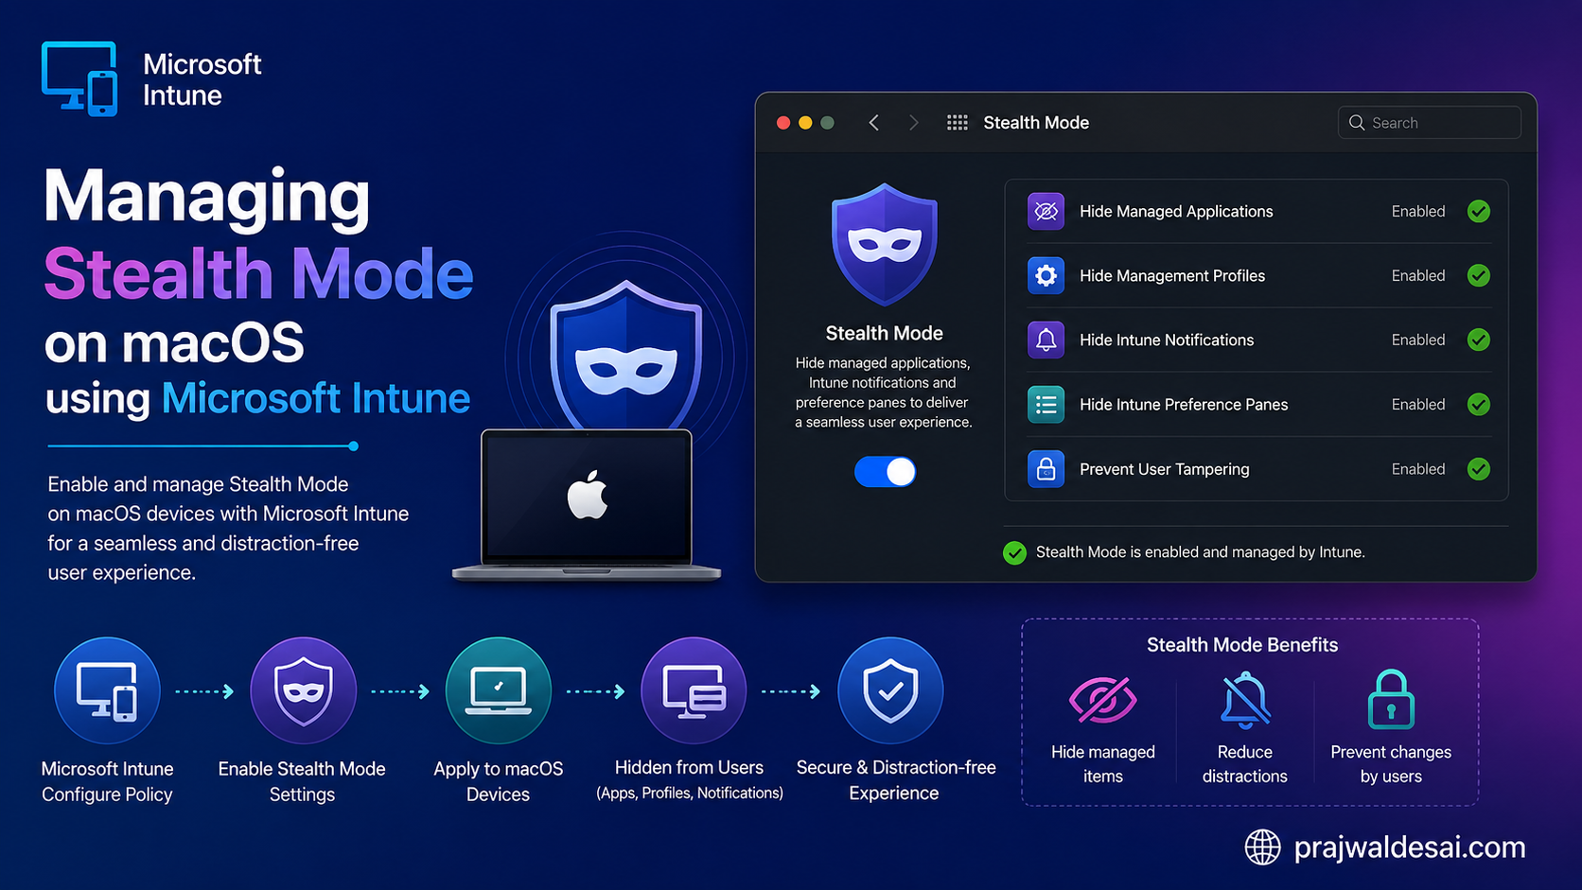Screen dimensions: 1582x890
Task: Click the Hide managed items crossed-eye icon
Action: coord(1102,700)
